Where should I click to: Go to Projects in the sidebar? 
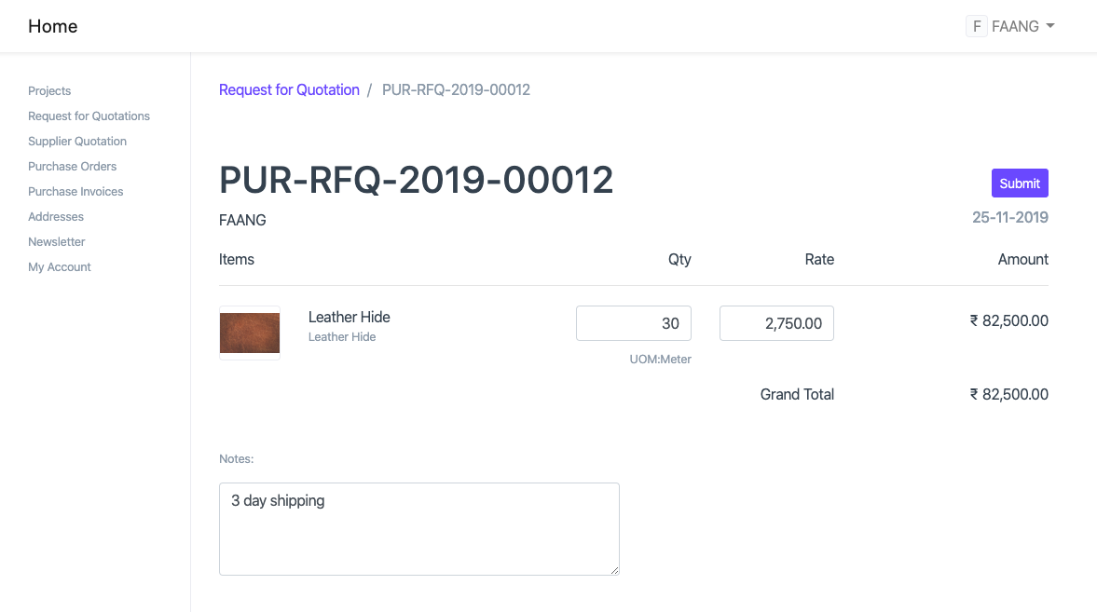[49, 90]
